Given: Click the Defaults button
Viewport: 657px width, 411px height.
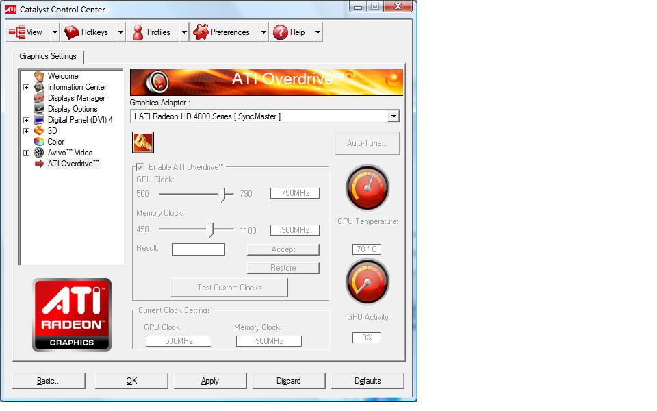Looking at the screenshot, I should click(x=368, y=381).
